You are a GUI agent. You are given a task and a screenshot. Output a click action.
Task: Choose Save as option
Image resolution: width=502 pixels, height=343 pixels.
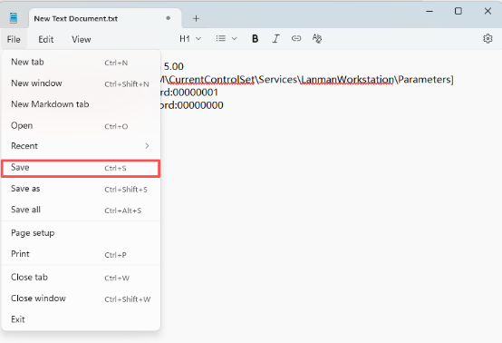tap(81, 189)
